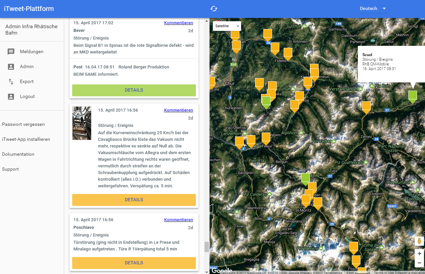Go to Admin in the sidebar
Image resolution: width=425 pixels, height=274 pixels.
27,66
